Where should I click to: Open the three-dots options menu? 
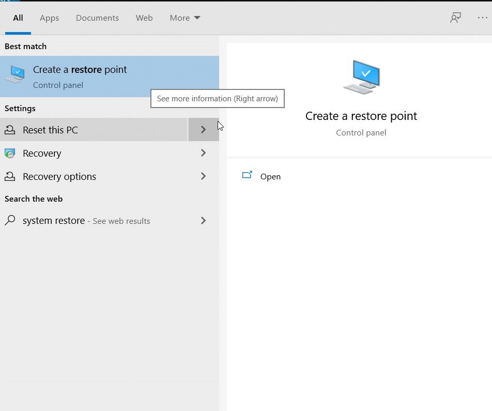click(482, 18)
